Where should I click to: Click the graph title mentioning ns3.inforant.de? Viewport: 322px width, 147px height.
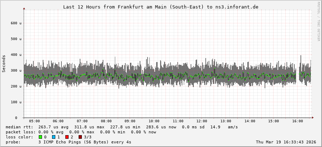[x=160, y=7]
